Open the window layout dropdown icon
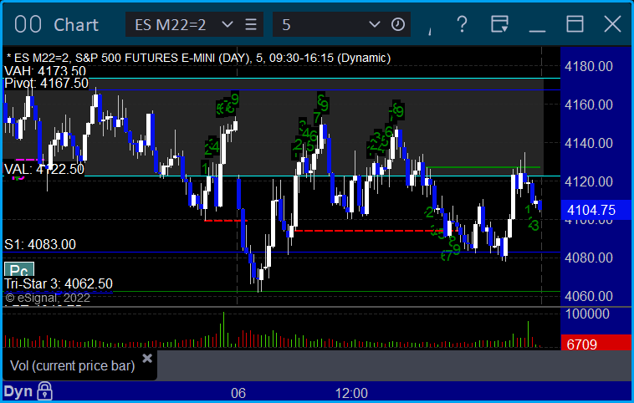634x403 pixels. (x=500, y=24)
